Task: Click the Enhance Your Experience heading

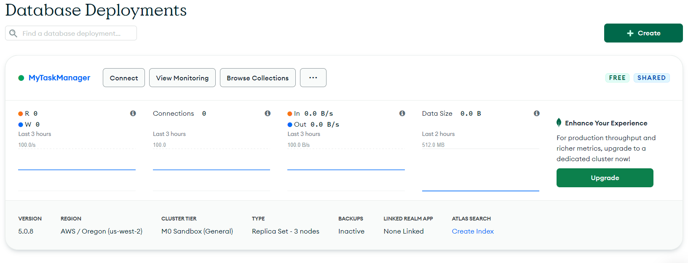Action: click(x=606, y=123)
